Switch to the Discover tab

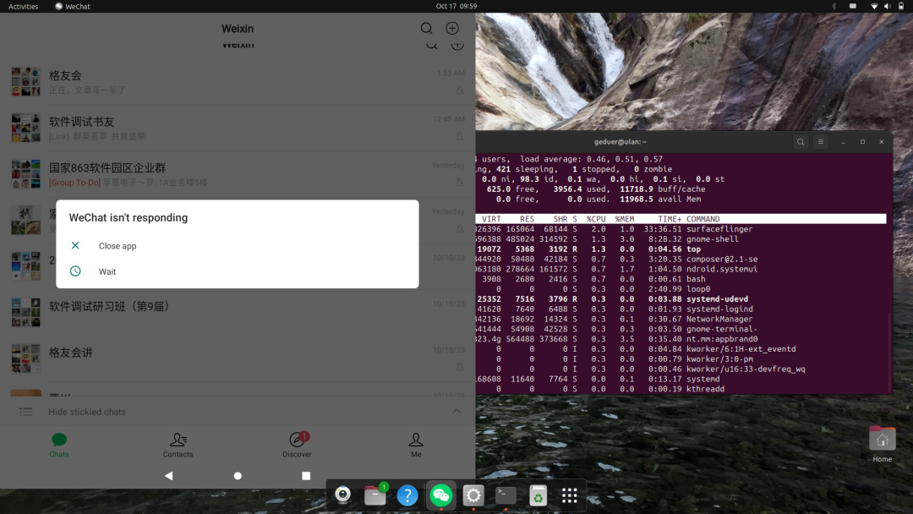point(297,446)
